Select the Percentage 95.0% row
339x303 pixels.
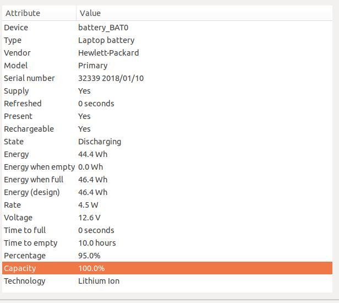coord(167,256)
